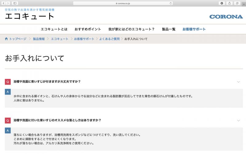246x154 pixels.
Task: Click tagline 空気の熱でお湯を沸かす電気給湯機
Action: coord(30,10)
